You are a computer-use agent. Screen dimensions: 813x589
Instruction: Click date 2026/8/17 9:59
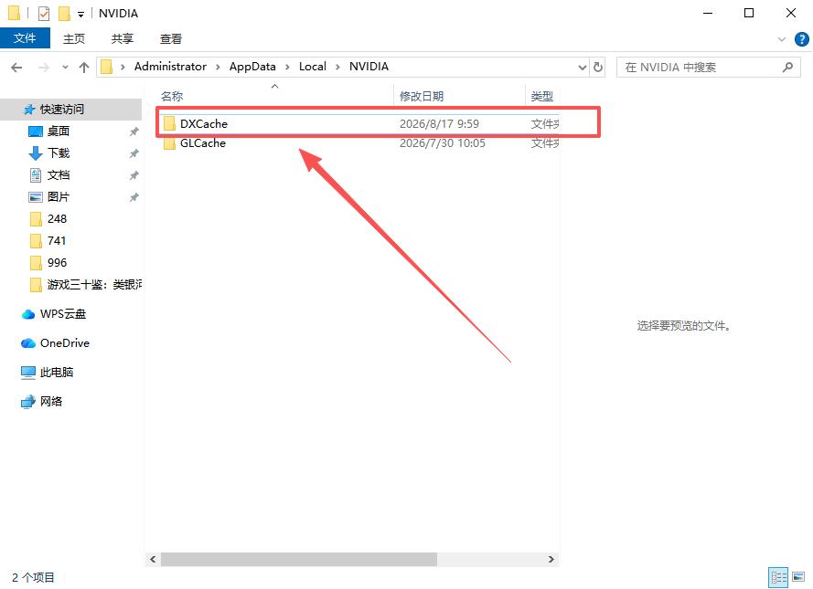[x=439, y=124]
